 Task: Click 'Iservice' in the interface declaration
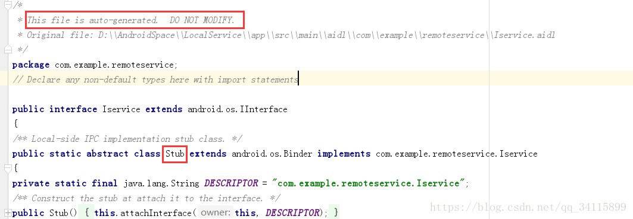click(121, 109)
